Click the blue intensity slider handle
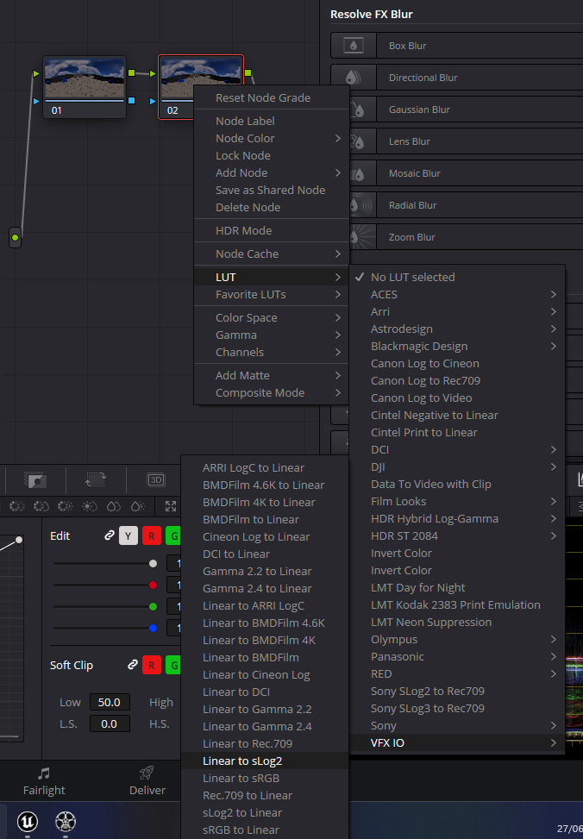Viewport: 583px width, 839px height. coord(154,629)
